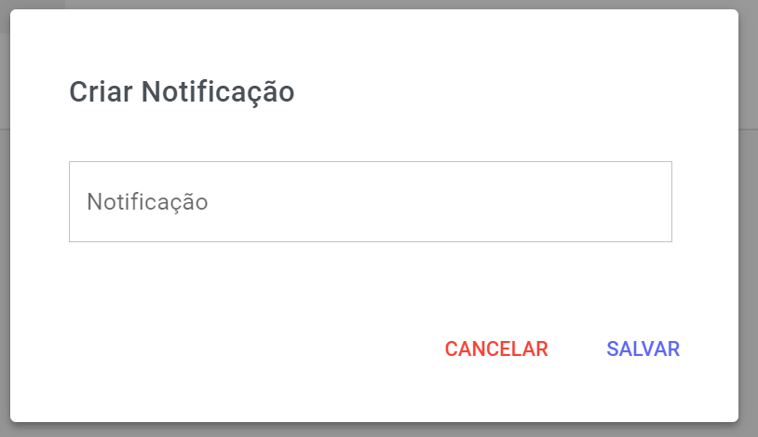Hit CANCELAR beside the SALVAR button

click(x=496, y=348)
